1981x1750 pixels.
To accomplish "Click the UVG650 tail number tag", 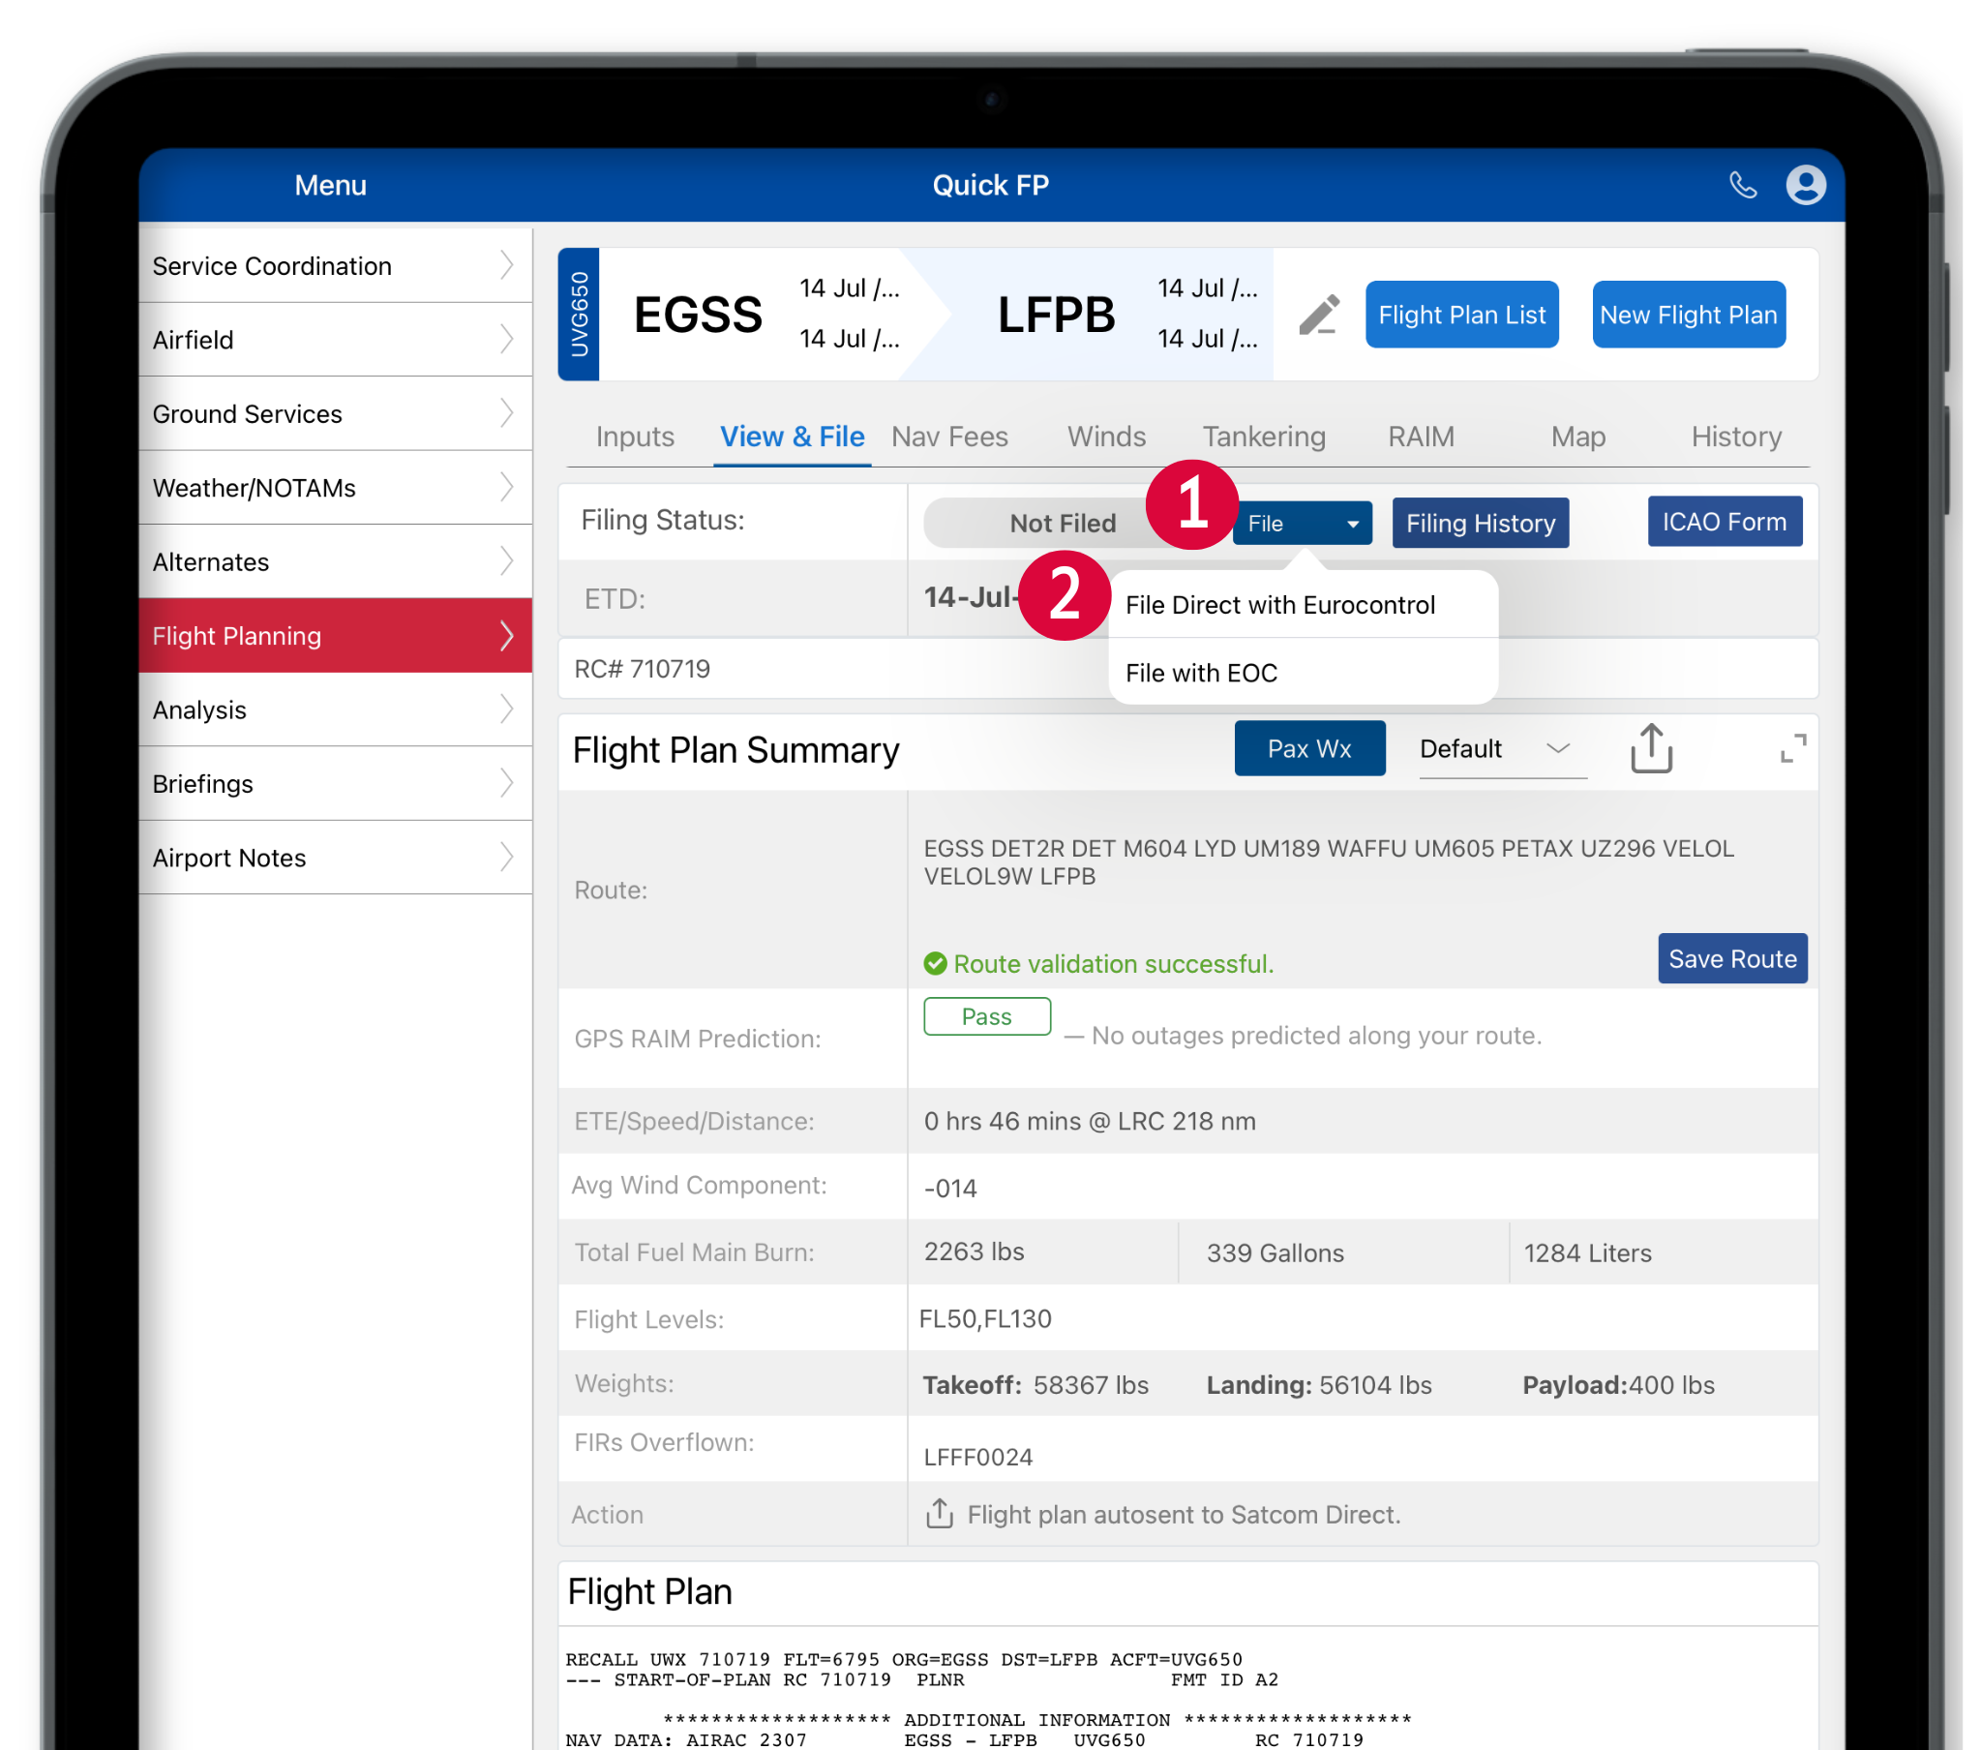I will tap(579, 315).
